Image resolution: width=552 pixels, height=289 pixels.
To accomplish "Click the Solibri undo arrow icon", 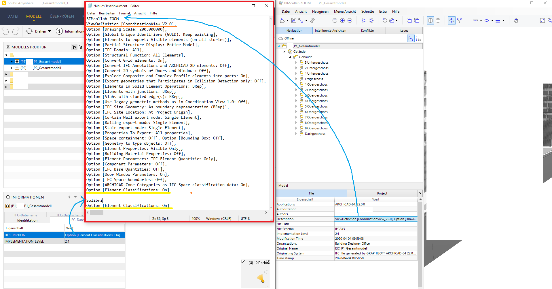I will [x=5, y=31].
